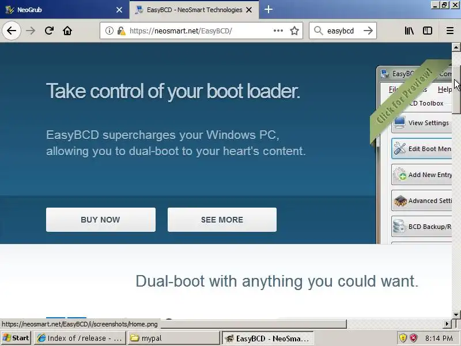Click the vertical scrollbar up arrow
Viewport: 461px width, 346px height.
[x=456, y=47]
